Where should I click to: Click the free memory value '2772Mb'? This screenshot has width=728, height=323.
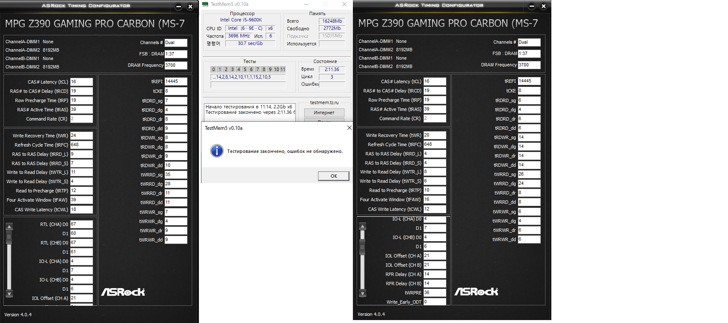pyautogui.click(x=332, y=29)
